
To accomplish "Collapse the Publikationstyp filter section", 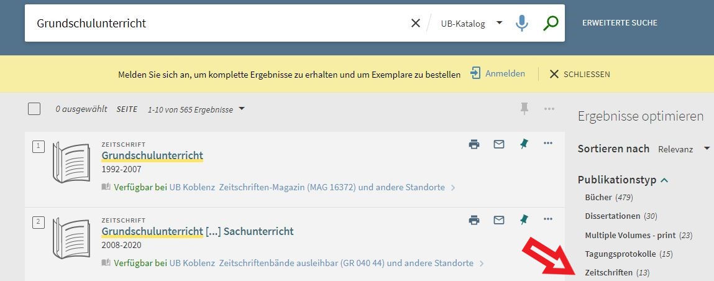I will coord(623,180).
